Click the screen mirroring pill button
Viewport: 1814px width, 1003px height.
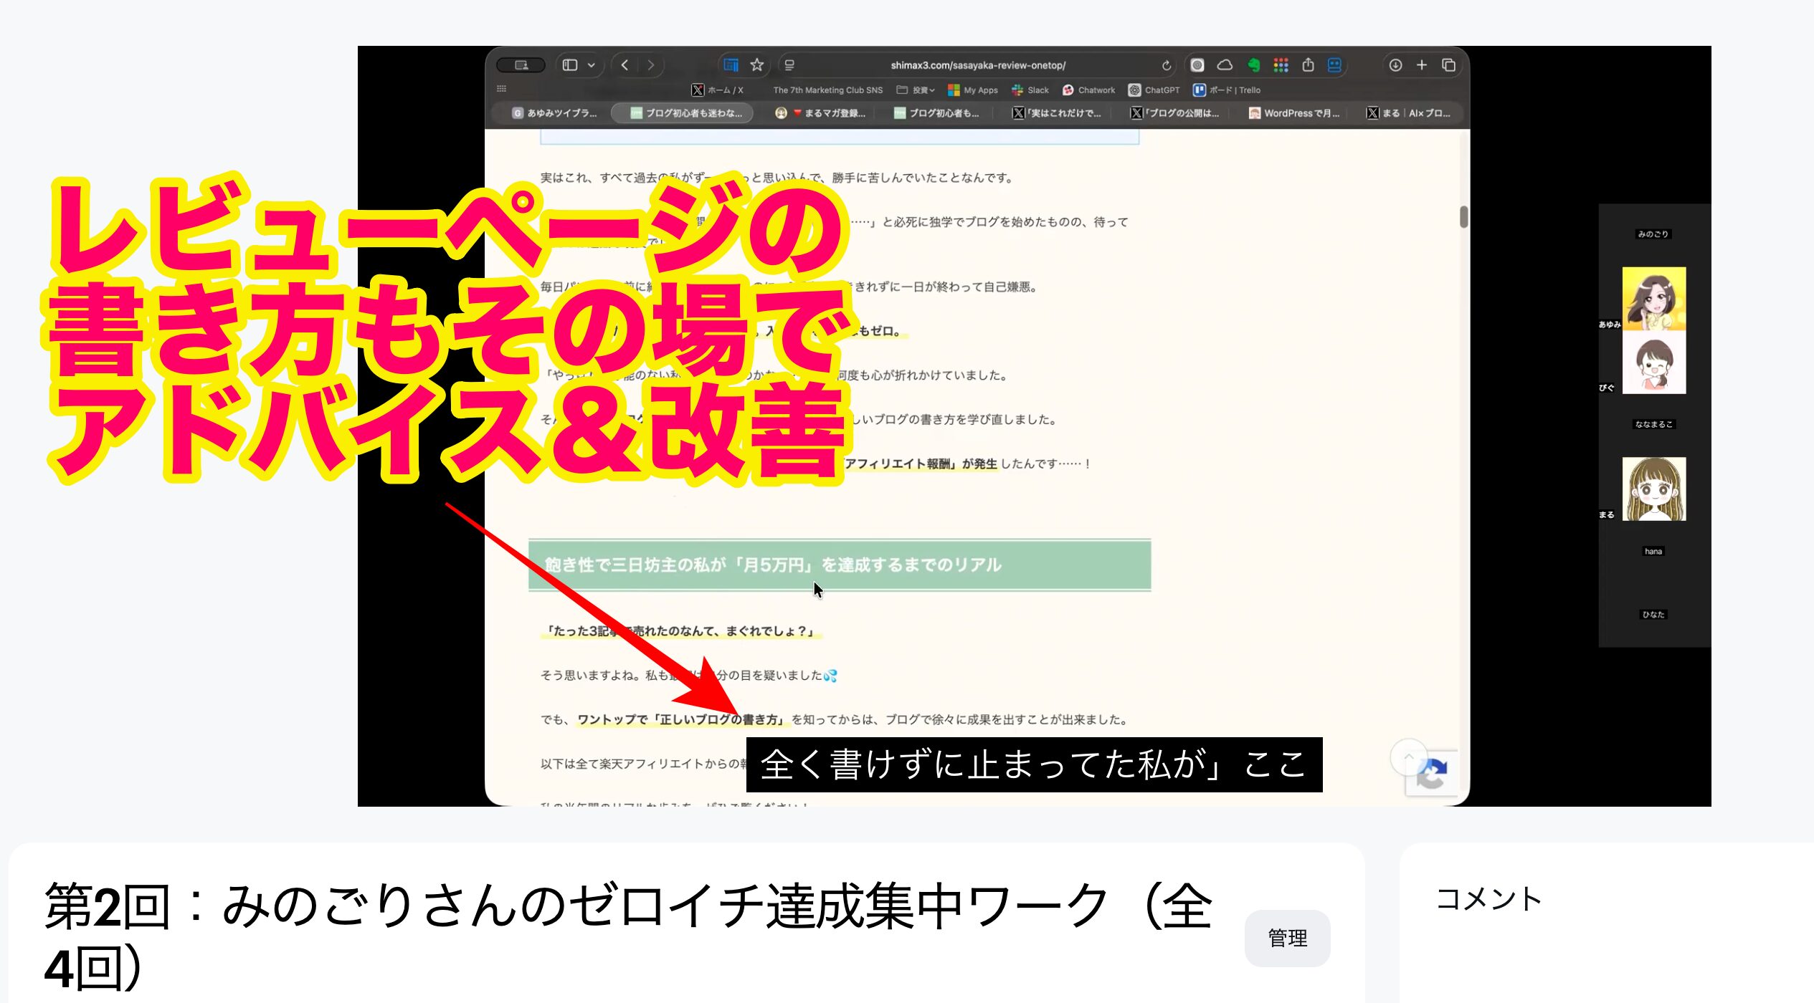pyautogui.click(x=521, y=65)
